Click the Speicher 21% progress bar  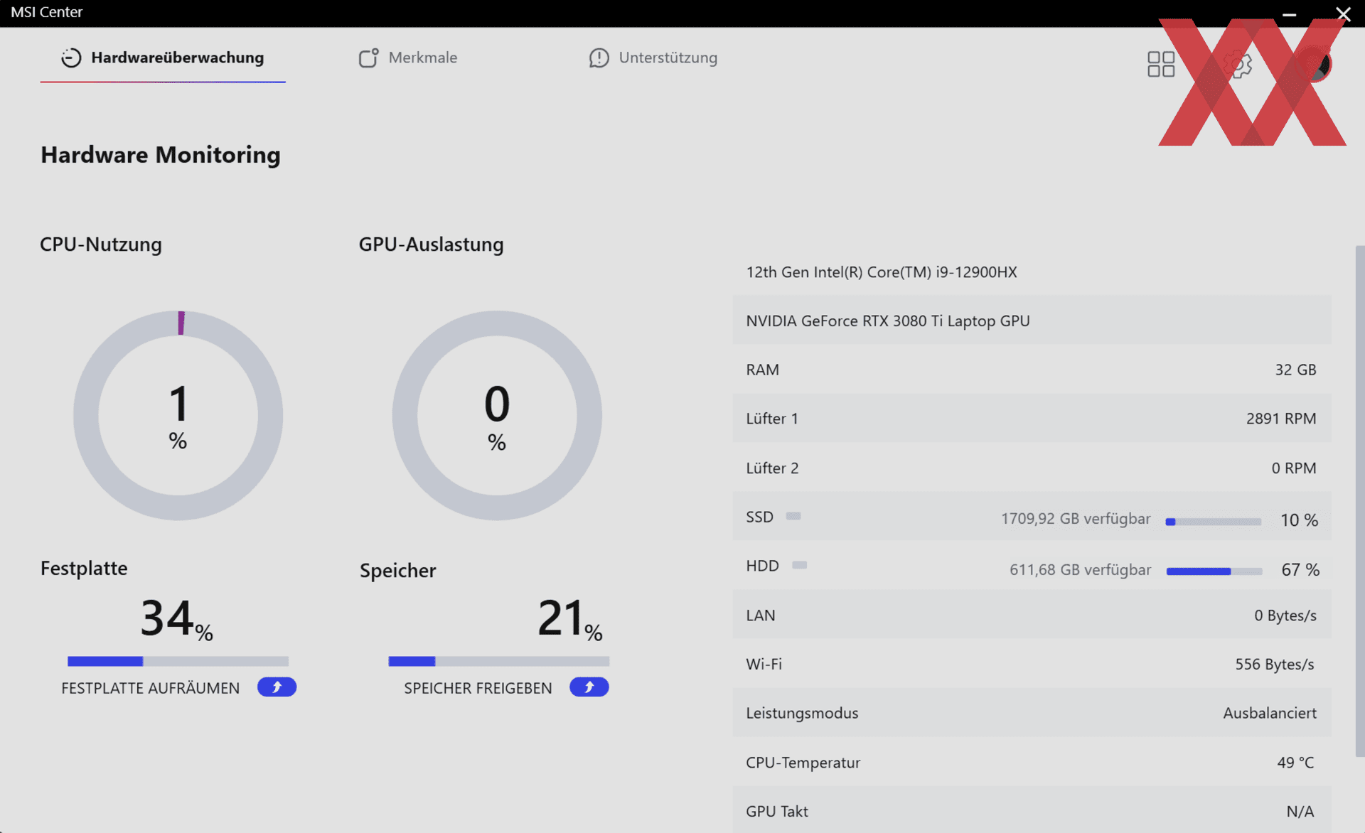(498, 661)
